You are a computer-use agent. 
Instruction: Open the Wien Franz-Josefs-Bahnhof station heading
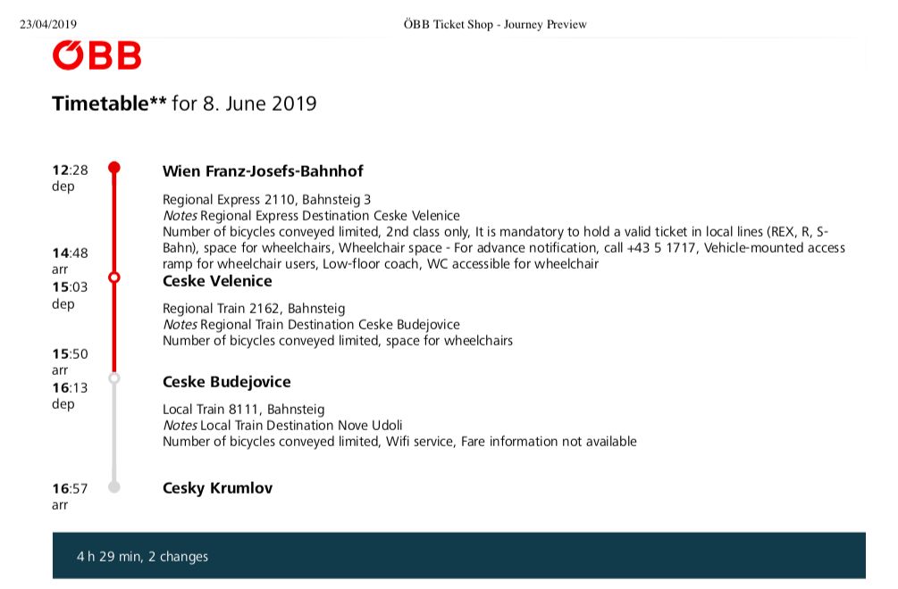(263, 171)
